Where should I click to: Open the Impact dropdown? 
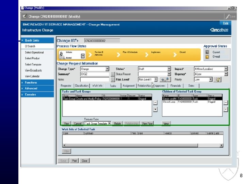tap(226, 69)
